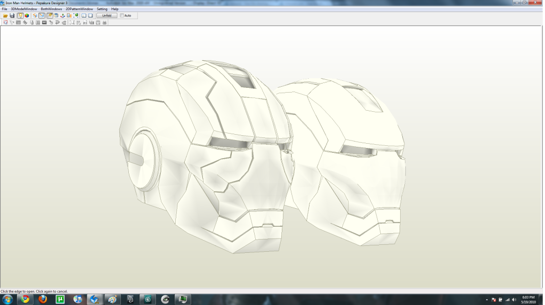The width and height of the screenshot is (545, 305).
Task: Click the printer icon in lower toolbar
Action: (104, 22)
